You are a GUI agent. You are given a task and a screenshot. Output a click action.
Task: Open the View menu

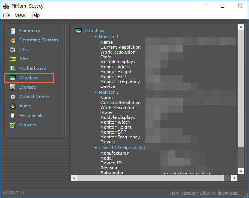(x=20, y=15)
